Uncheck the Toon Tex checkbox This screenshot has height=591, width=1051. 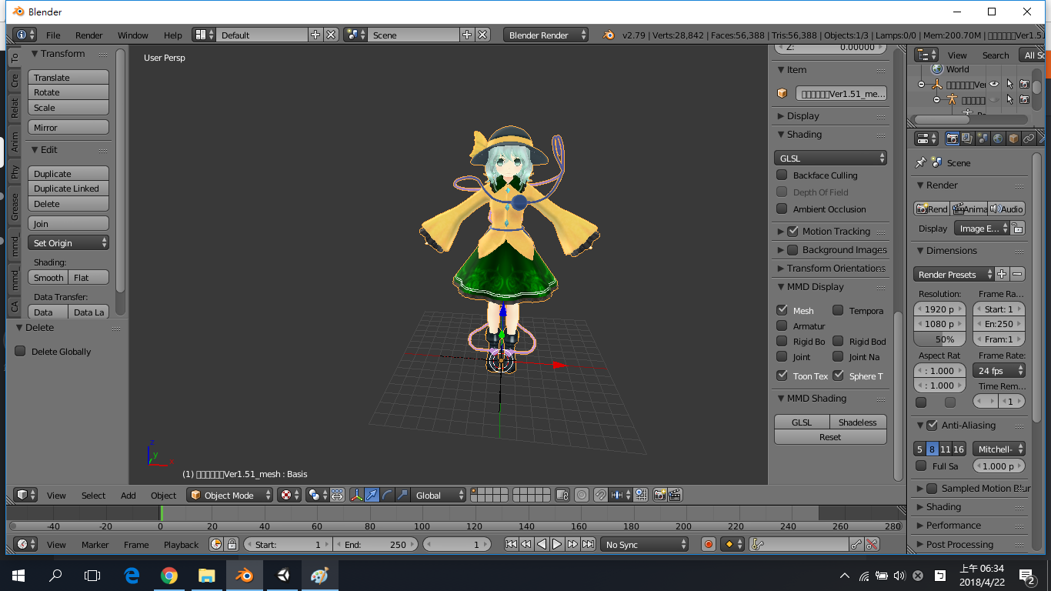click(x=782, y=376)
